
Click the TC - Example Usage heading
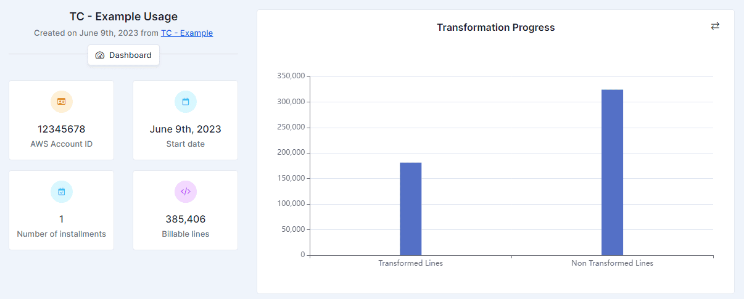tap(123, 17)
